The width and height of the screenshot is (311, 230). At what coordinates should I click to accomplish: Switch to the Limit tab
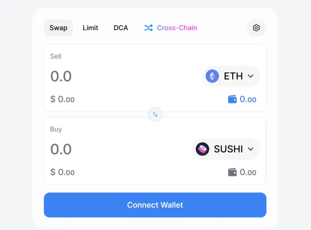point(90,28)
